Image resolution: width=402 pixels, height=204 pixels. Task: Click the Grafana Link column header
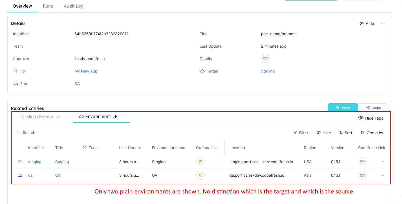(x=207, y=148)
